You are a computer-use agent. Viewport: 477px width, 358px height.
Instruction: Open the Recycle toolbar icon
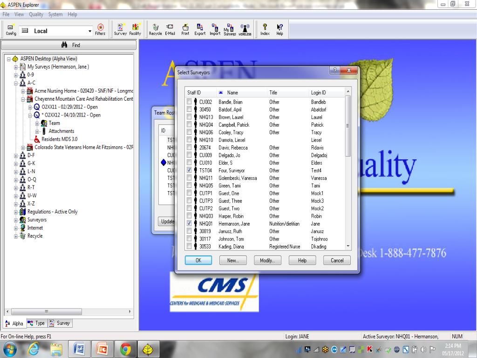[x=156, y=29]
